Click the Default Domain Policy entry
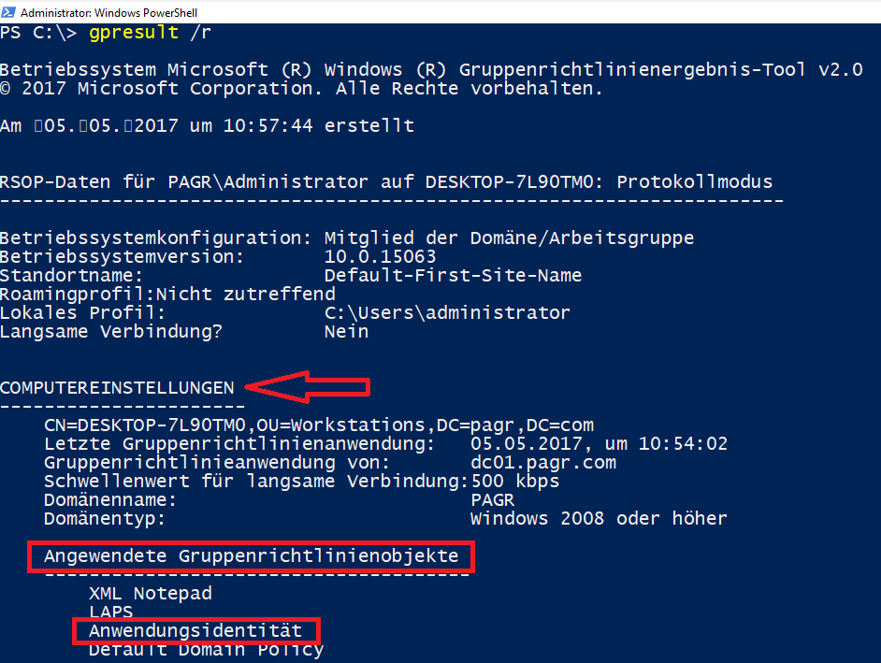The image size is (881, 663). point(206,649)
